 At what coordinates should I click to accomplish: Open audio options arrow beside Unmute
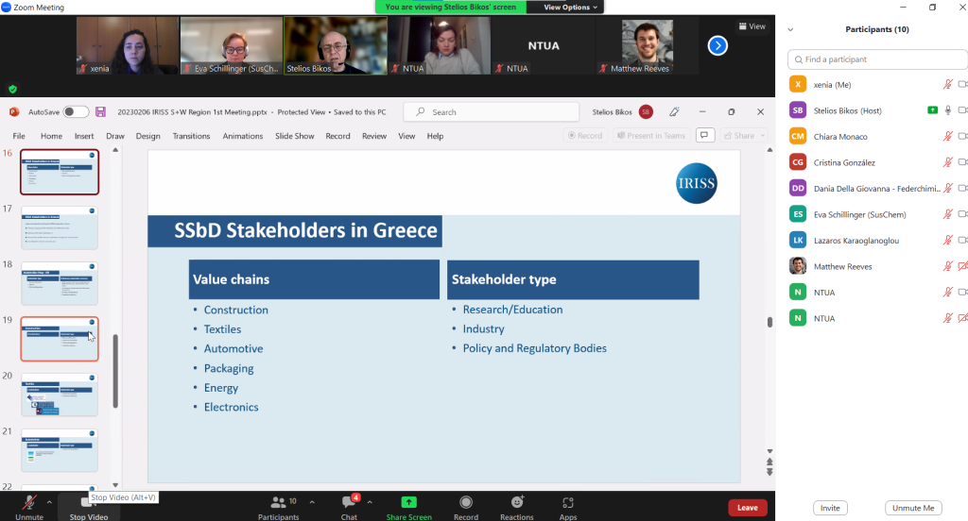pos(52,502)
